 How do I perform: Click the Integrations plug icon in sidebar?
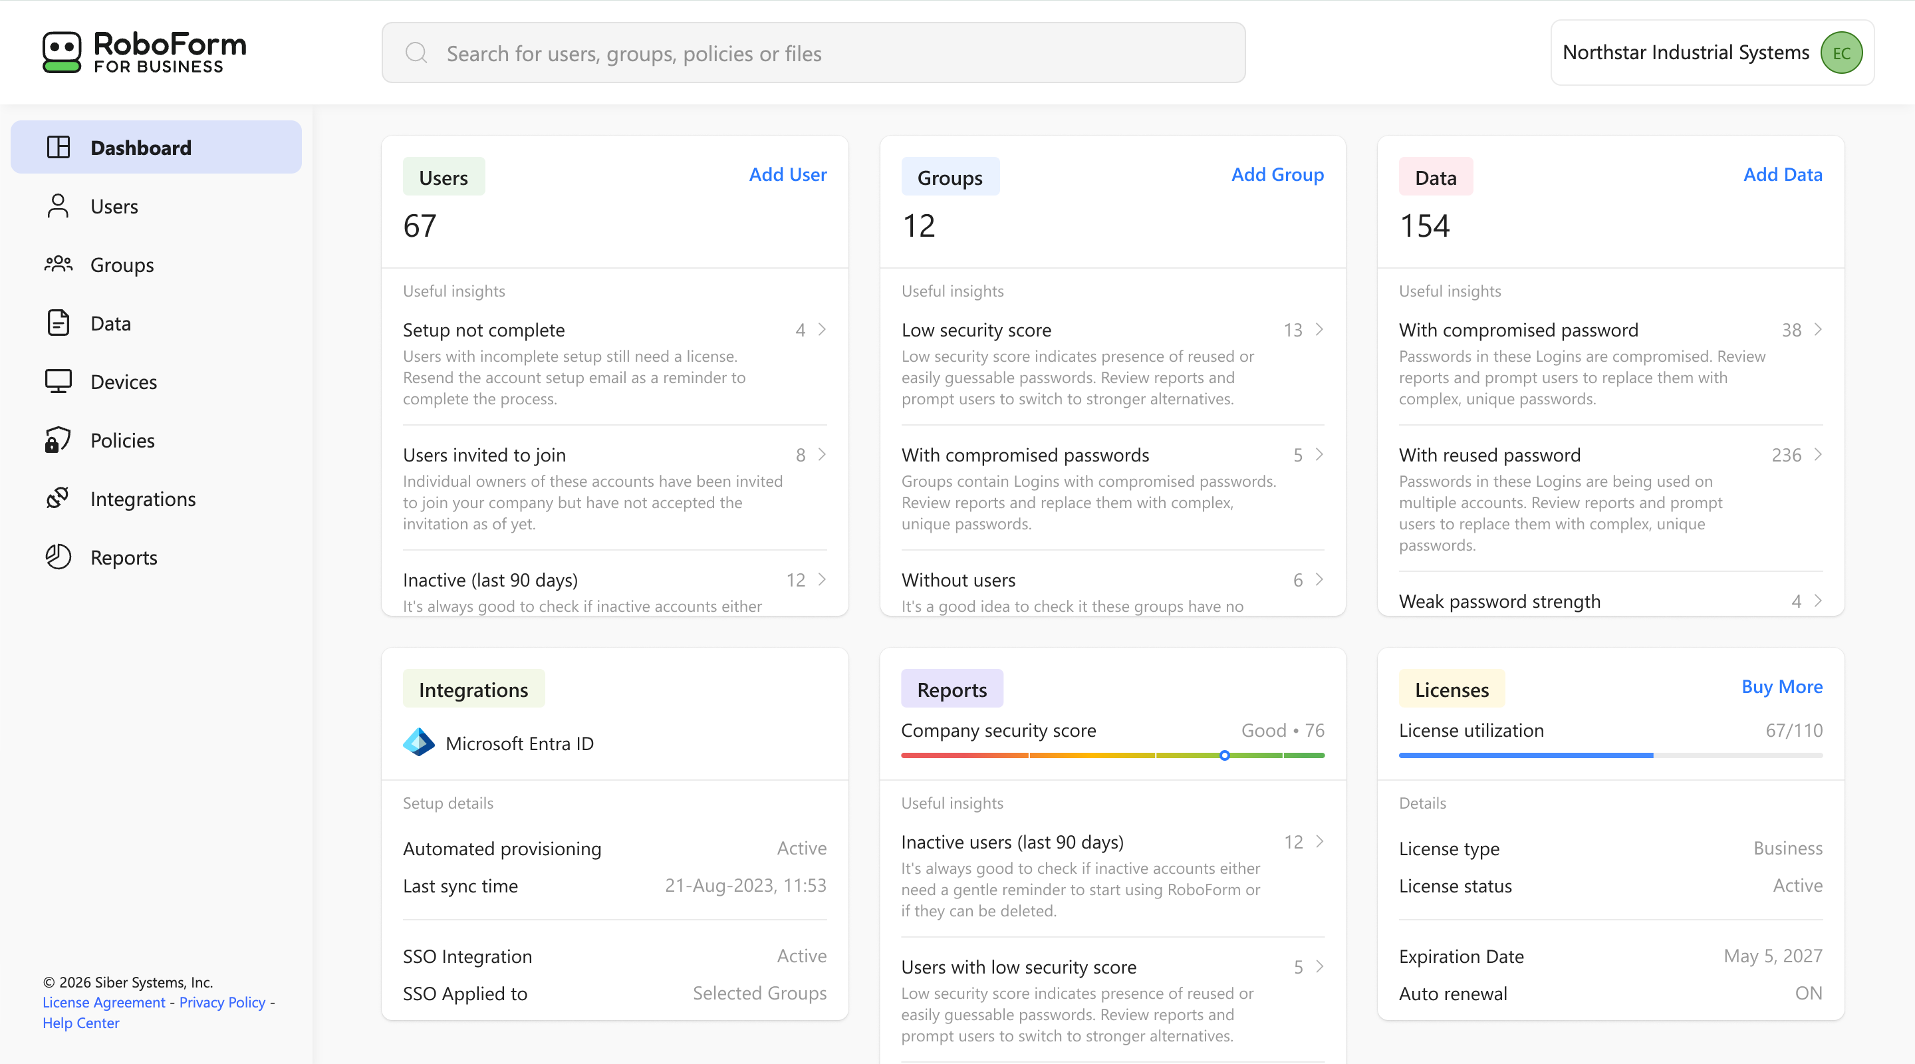coord(58,498)
